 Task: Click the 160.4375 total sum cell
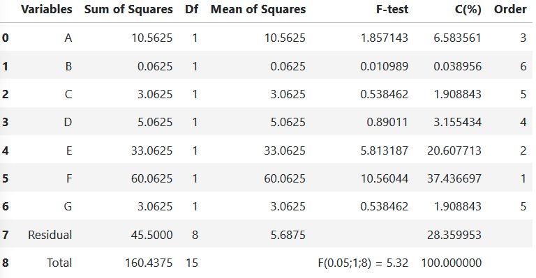tap(149, 263)
